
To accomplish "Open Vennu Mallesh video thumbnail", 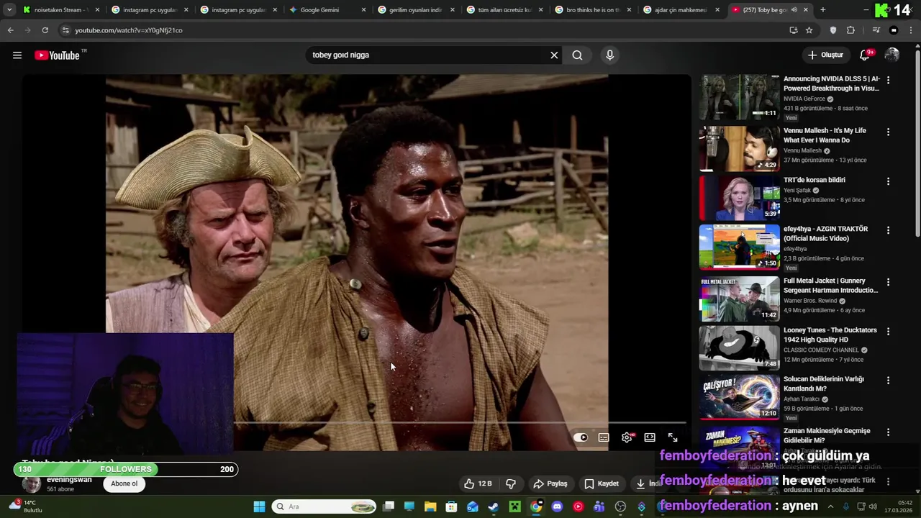I will [739, 149].
